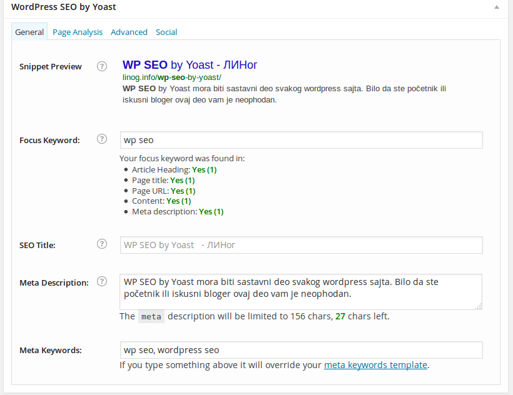513x395 pixels.
Task: Click the snippet preview description text
Action: (x=284, y=94)
